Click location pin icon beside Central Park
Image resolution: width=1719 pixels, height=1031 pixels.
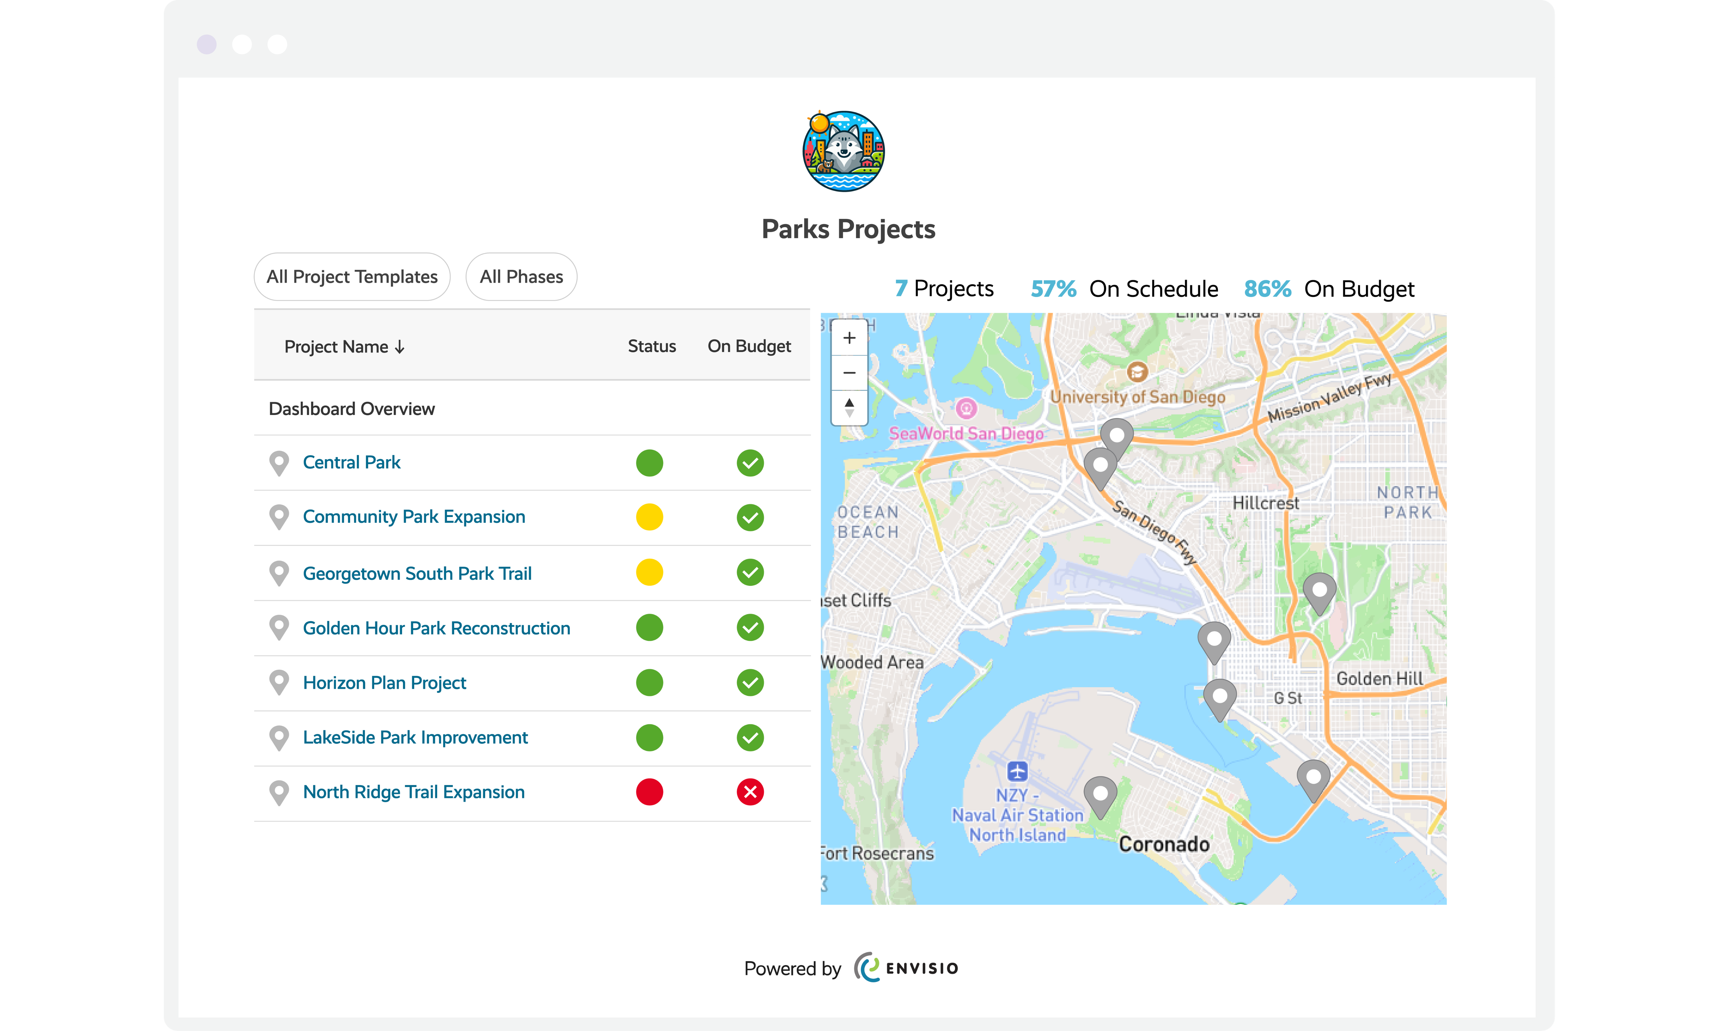tap(279, 463)
